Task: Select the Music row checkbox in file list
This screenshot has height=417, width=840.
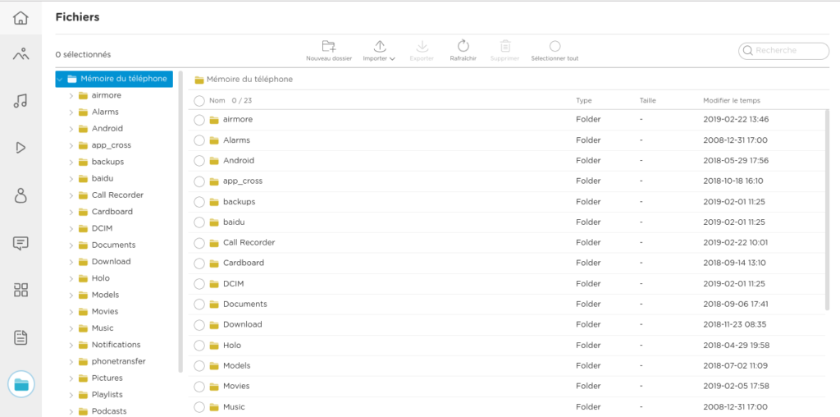Action: point(199,407)
